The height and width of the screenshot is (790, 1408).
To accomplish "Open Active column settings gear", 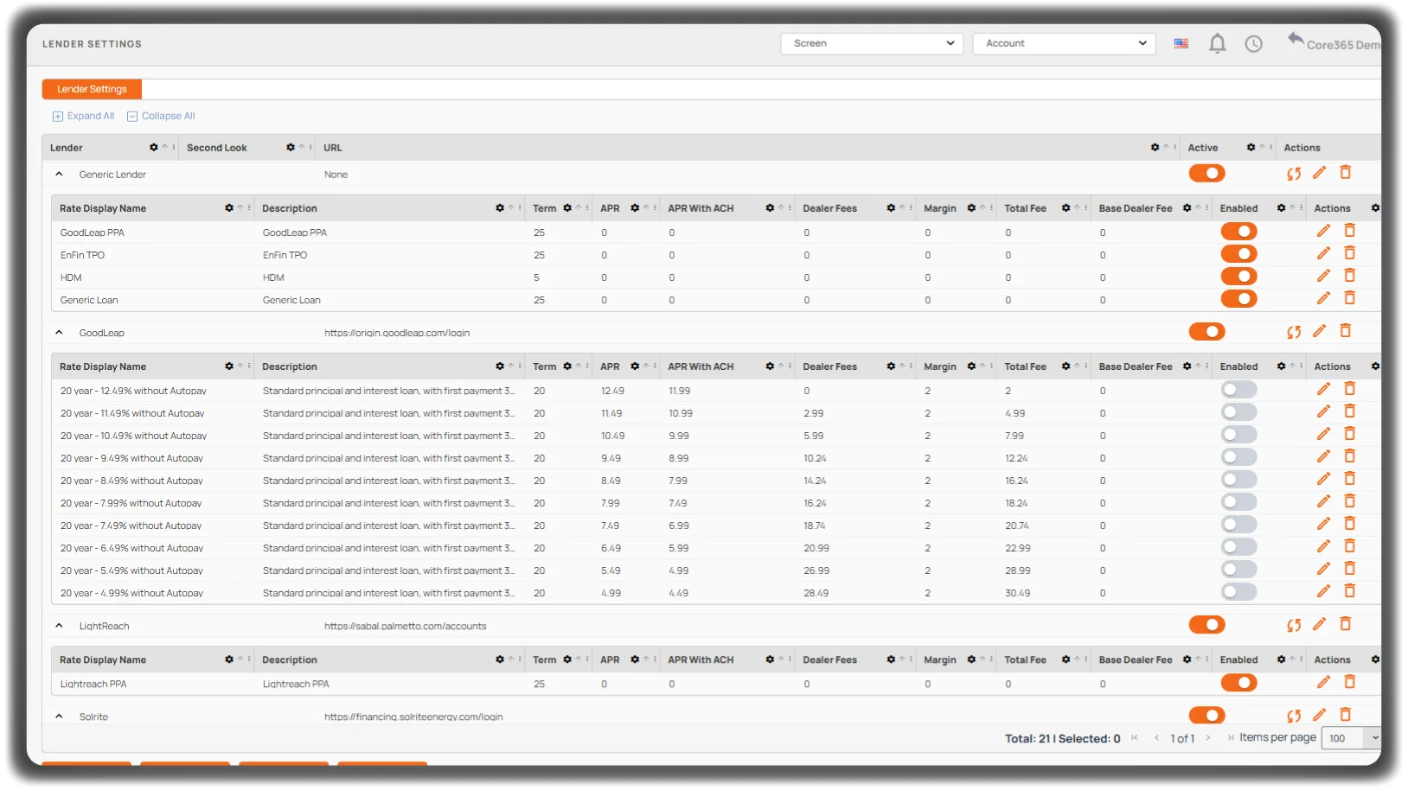I will [x=1251, y=148].
